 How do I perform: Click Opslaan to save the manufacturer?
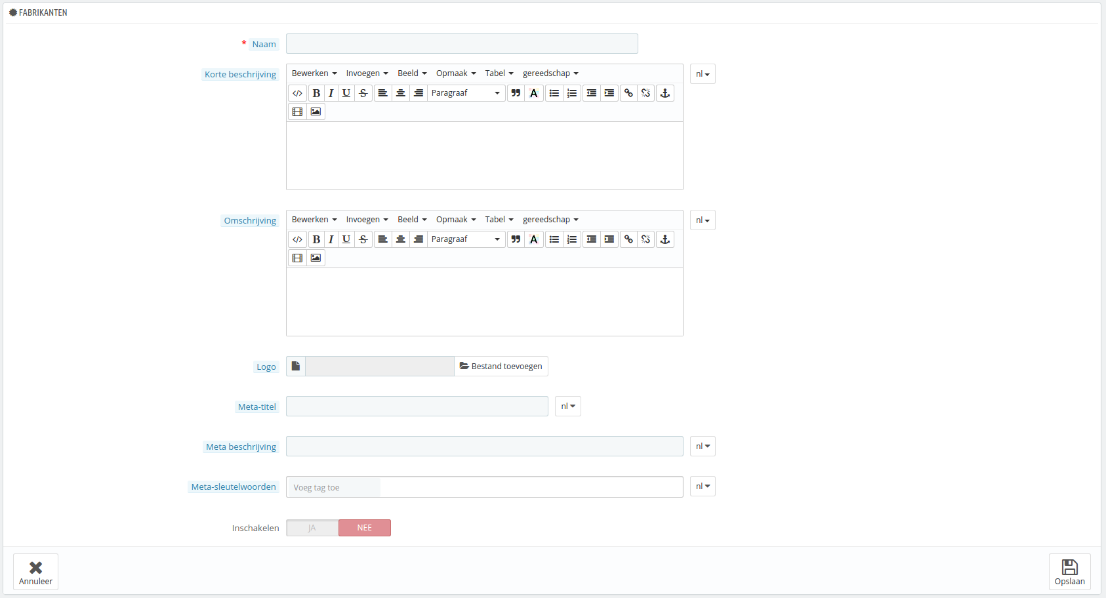(1069, 572)
